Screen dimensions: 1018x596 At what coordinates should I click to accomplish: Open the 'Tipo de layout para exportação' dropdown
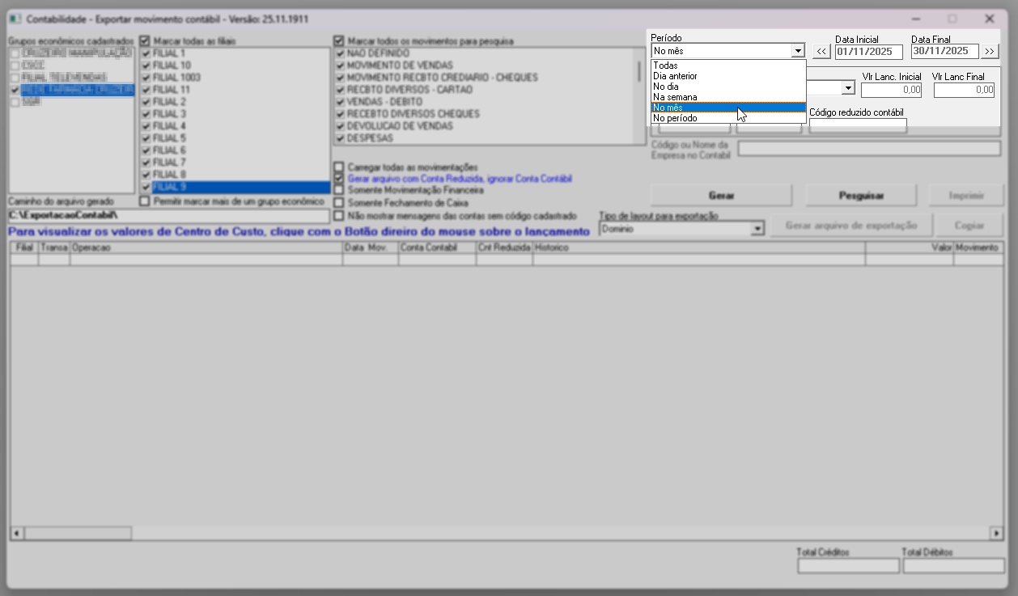click(757, 230)
